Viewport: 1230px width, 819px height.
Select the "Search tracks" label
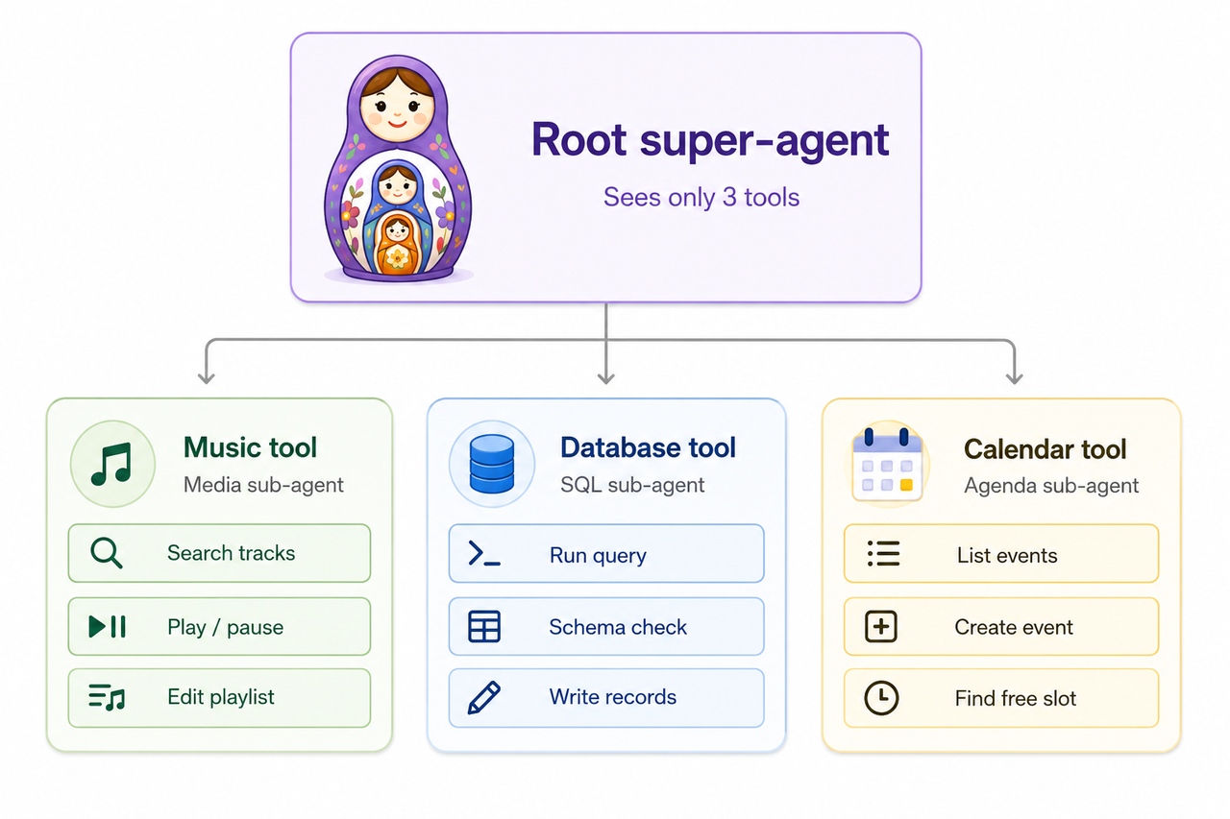coord(231,553)
